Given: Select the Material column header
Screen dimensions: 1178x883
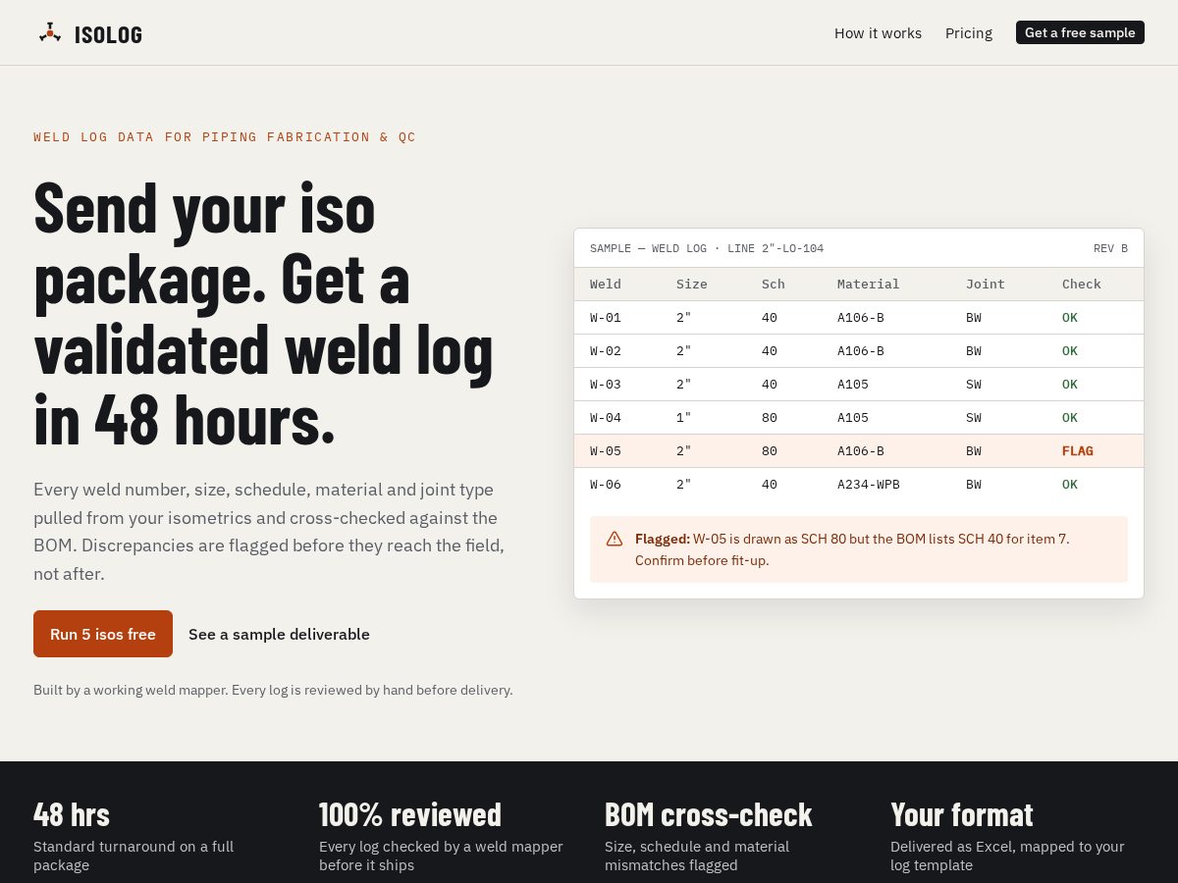Looking at the screenshot, I should (x=869, y=285).
